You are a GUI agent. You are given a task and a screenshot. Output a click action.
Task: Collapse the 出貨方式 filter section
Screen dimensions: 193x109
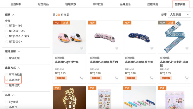point(19,68)
